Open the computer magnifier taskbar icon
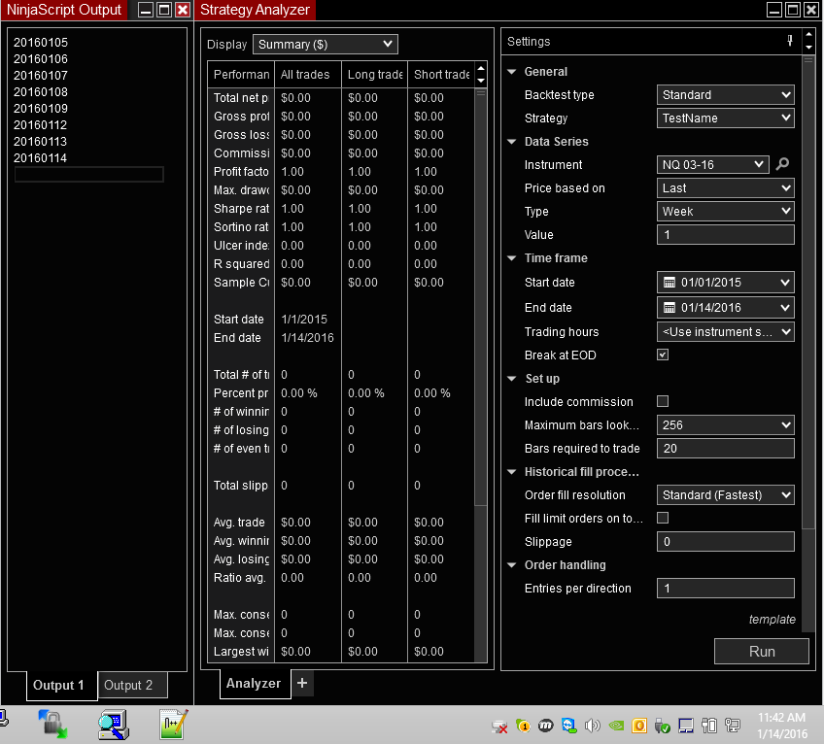The width and height of the screenshot is (824, 744). point(114,725)
